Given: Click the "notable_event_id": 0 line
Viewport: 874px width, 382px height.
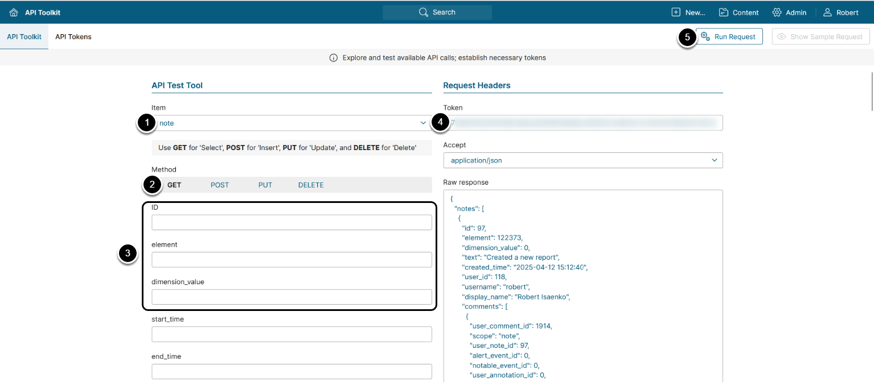Looking at the screenshot, I should [504, 365].
